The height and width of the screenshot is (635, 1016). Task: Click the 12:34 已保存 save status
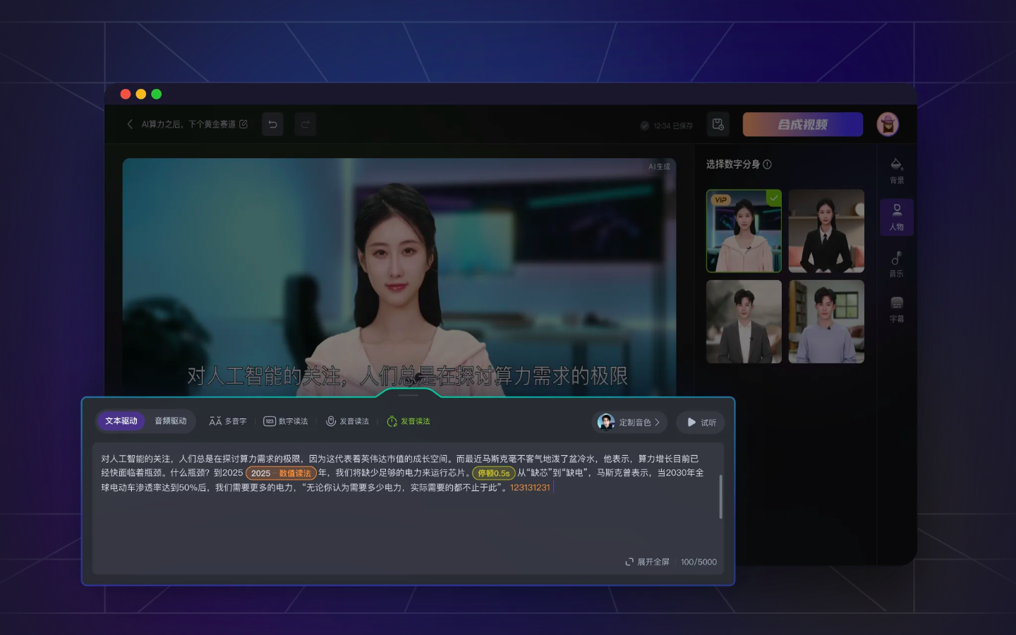pos(666,126)
